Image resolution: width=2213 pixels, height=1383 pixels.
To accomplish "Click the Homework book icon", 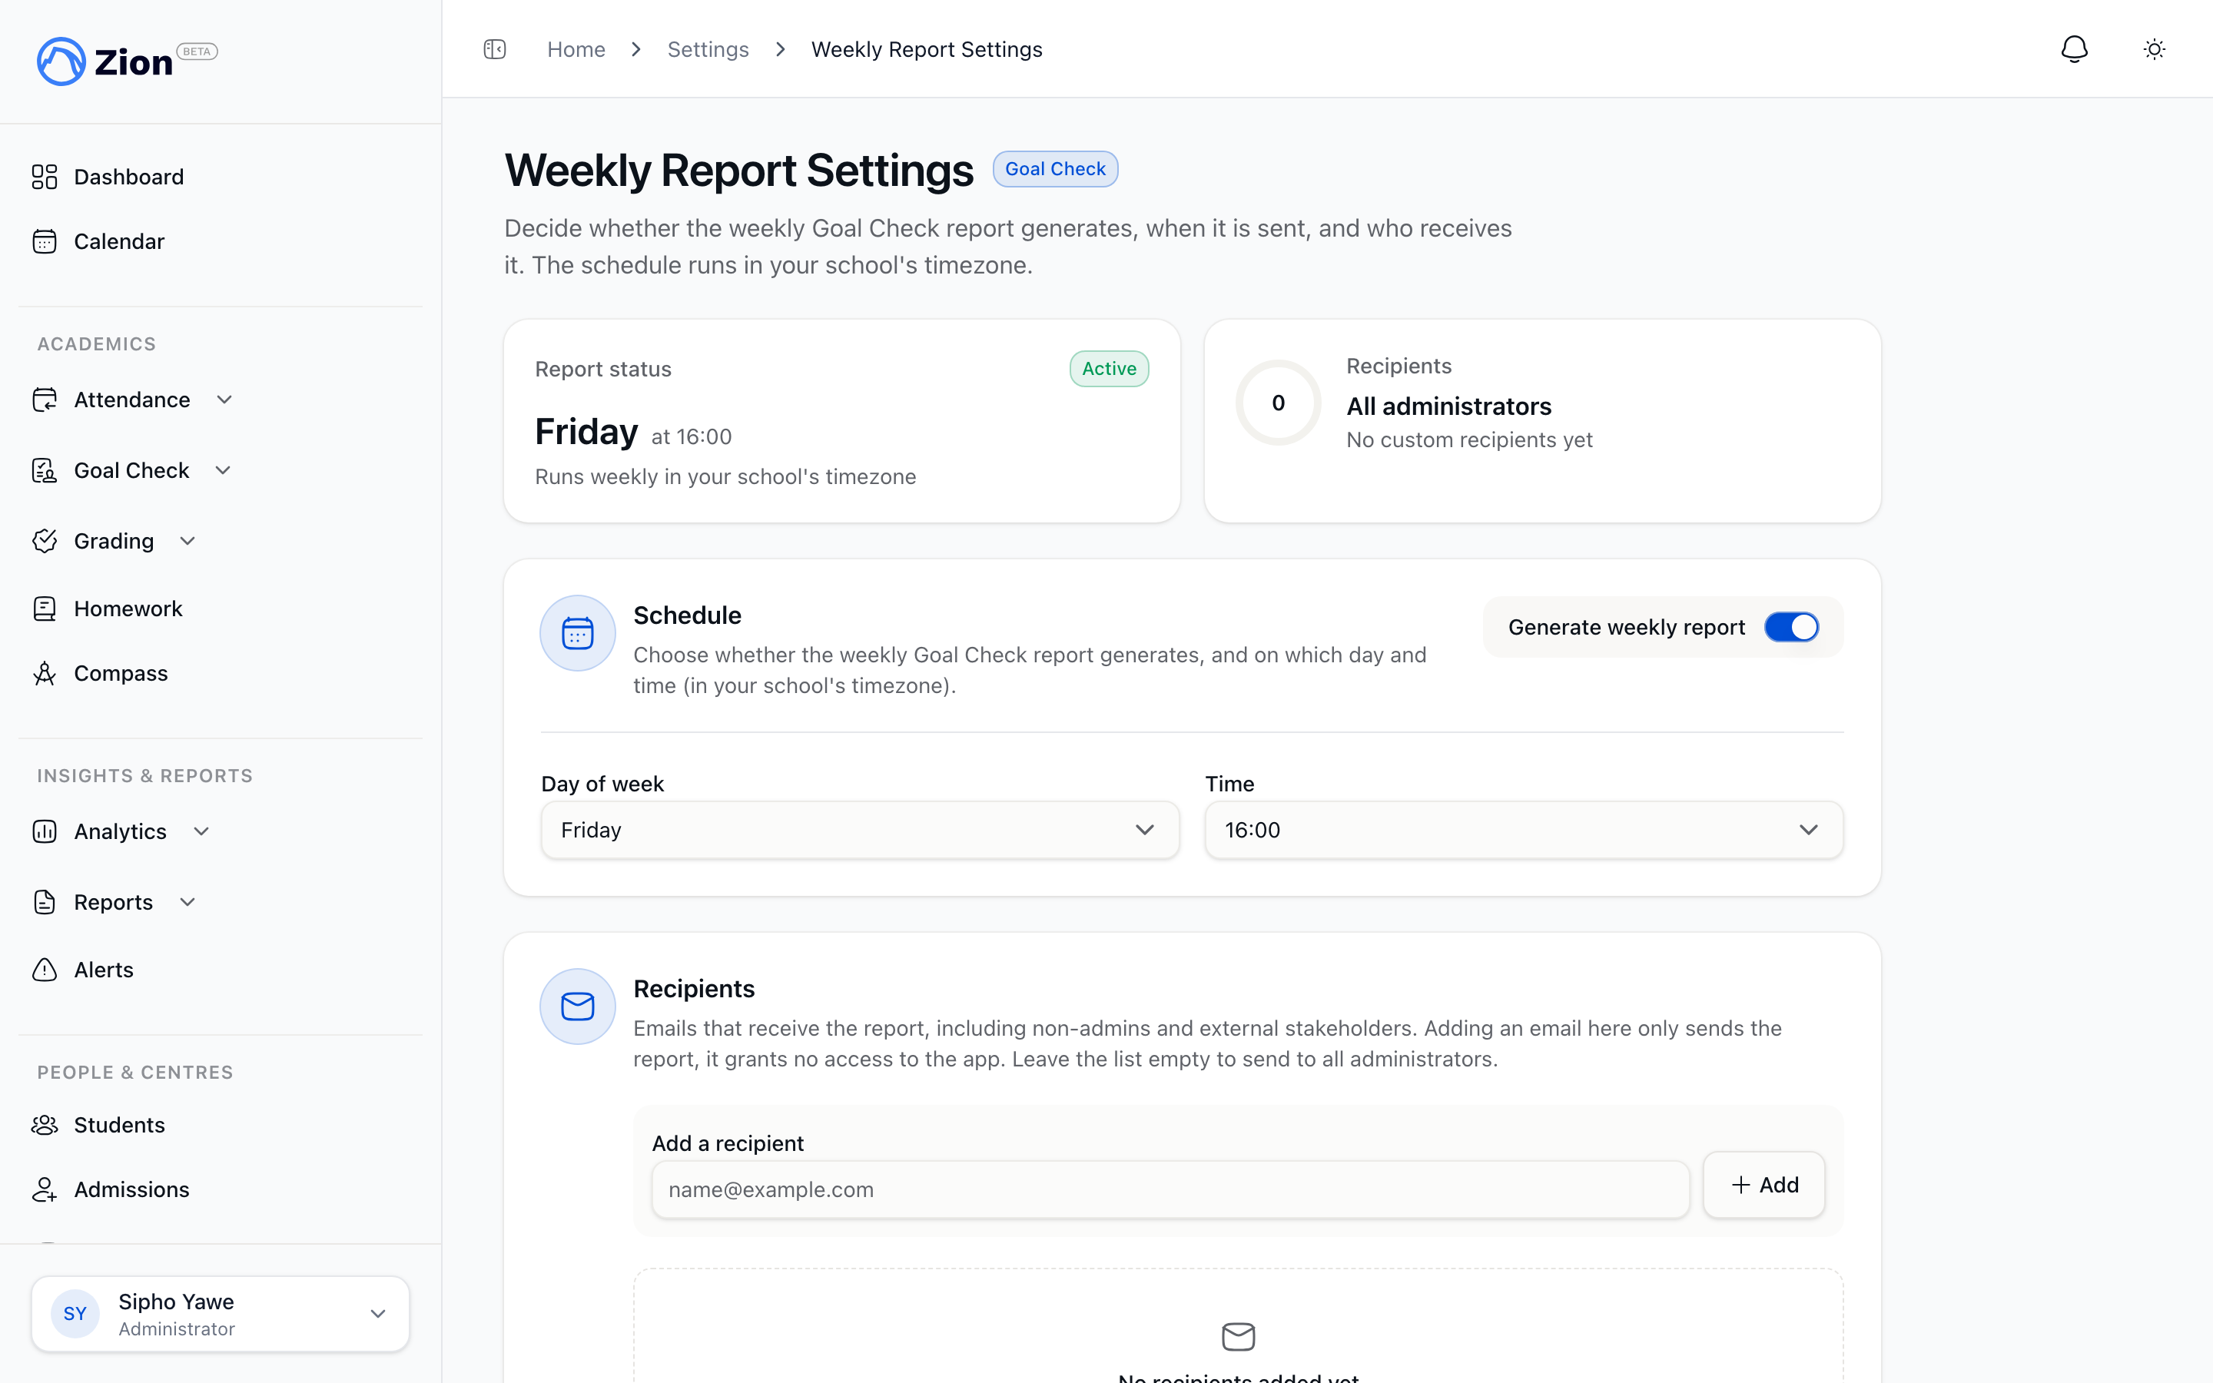I will pyautogui.click(x=44, y=609).
